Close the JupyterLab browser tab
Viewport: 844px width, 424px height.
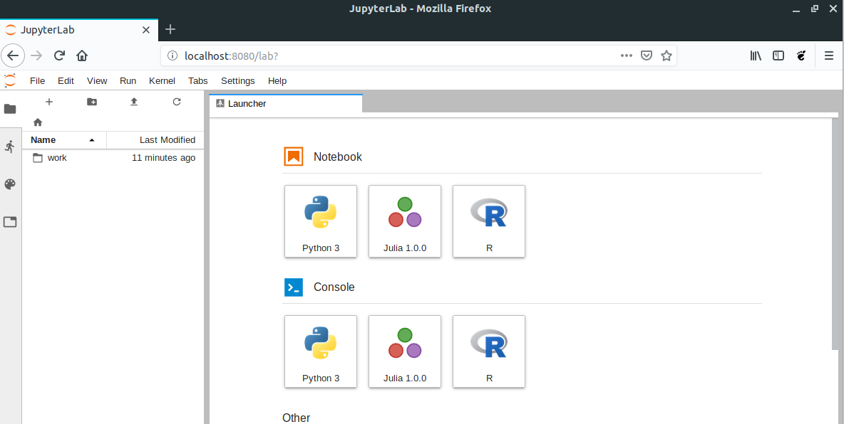pyautogui.click(x=146, y=30)
